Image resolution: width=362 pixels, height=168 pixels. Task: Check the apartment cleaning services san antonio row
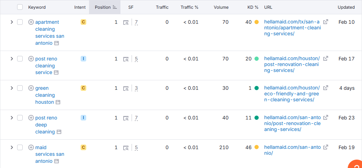[20, 22]
